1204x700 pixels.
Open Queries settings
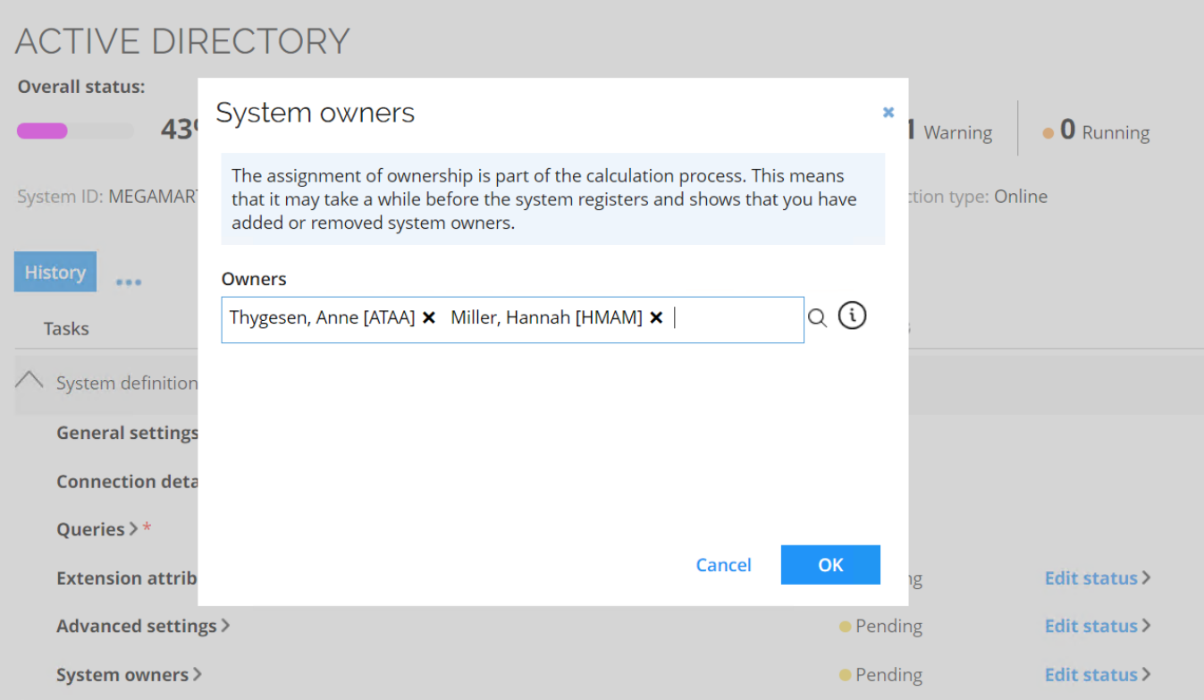[x=97, y=529]
